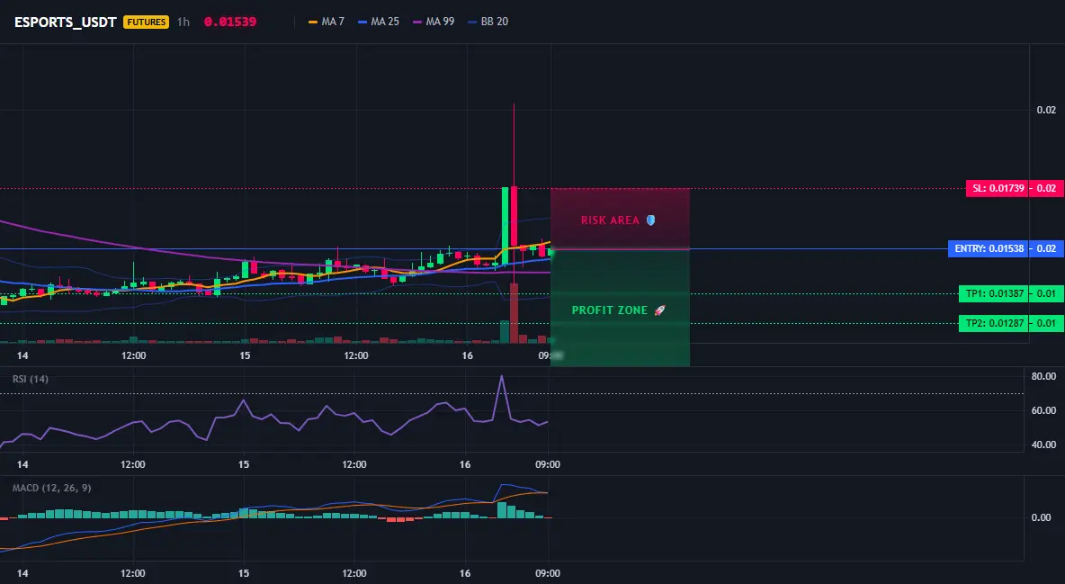Click the large red volume bar
This screenshot has height=584, width=1065.
click(515, 313)
